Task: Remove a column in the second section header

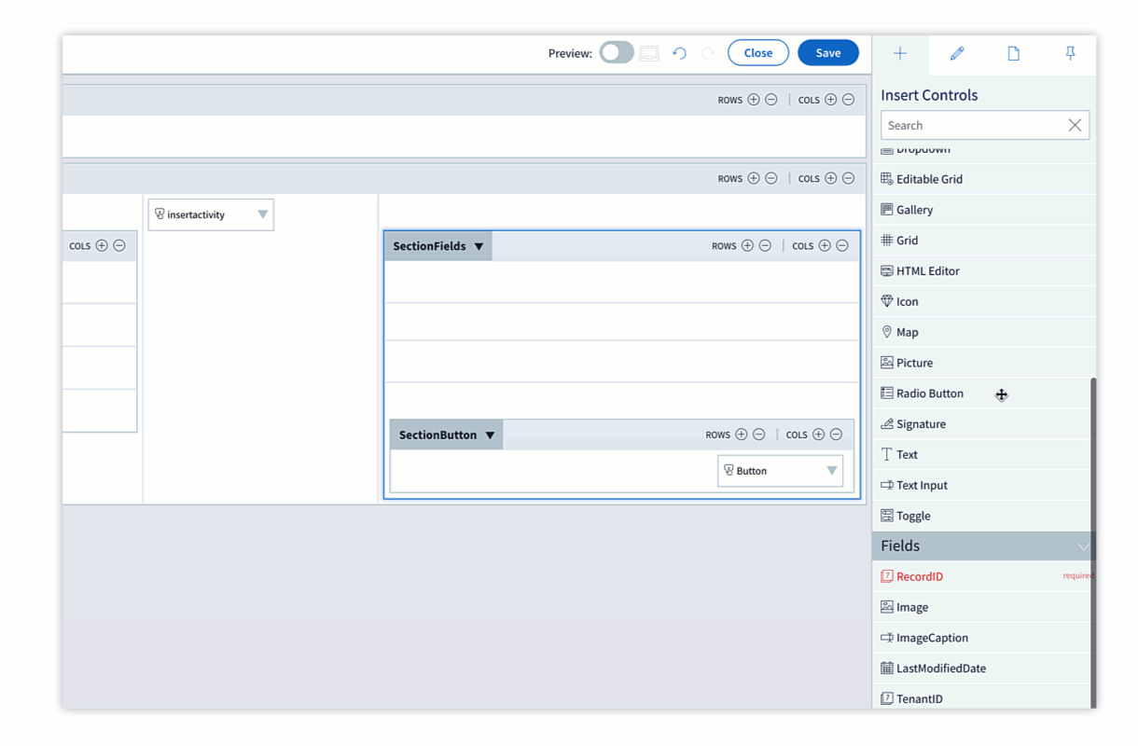Action: point(848,178)
